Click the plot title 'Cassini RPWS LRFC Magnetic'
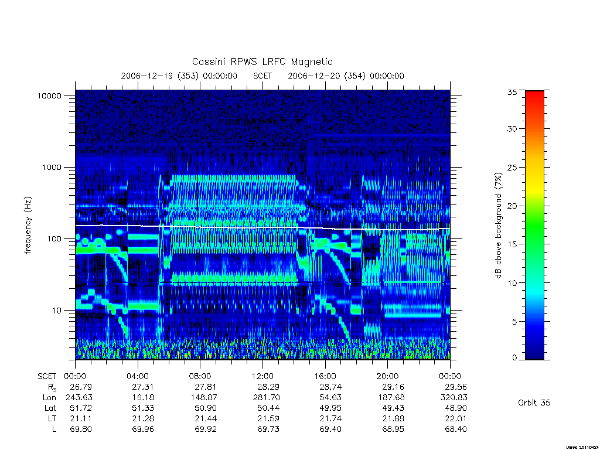This screenshot has height=450, width=600. click(262, 62)
